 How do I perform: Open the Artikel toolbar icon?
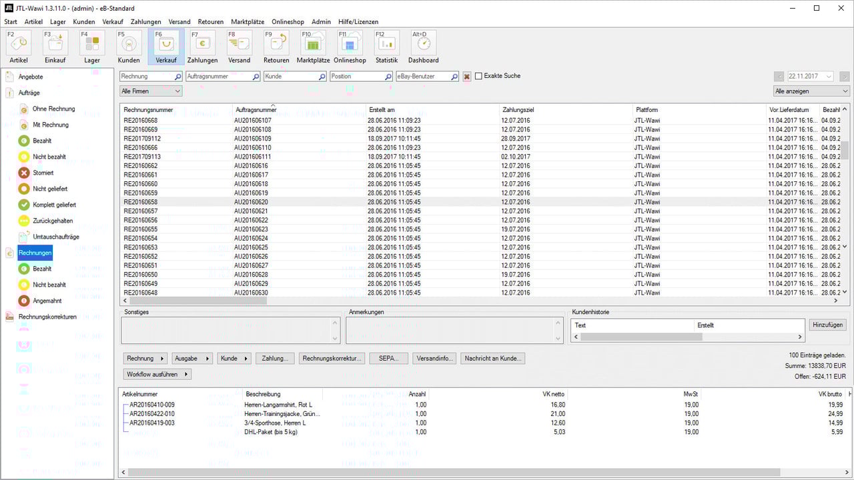[x=19, y=47]
